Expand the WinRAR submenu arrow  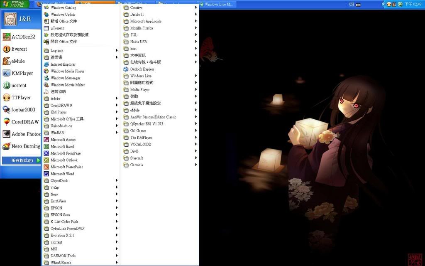[117, 133]
